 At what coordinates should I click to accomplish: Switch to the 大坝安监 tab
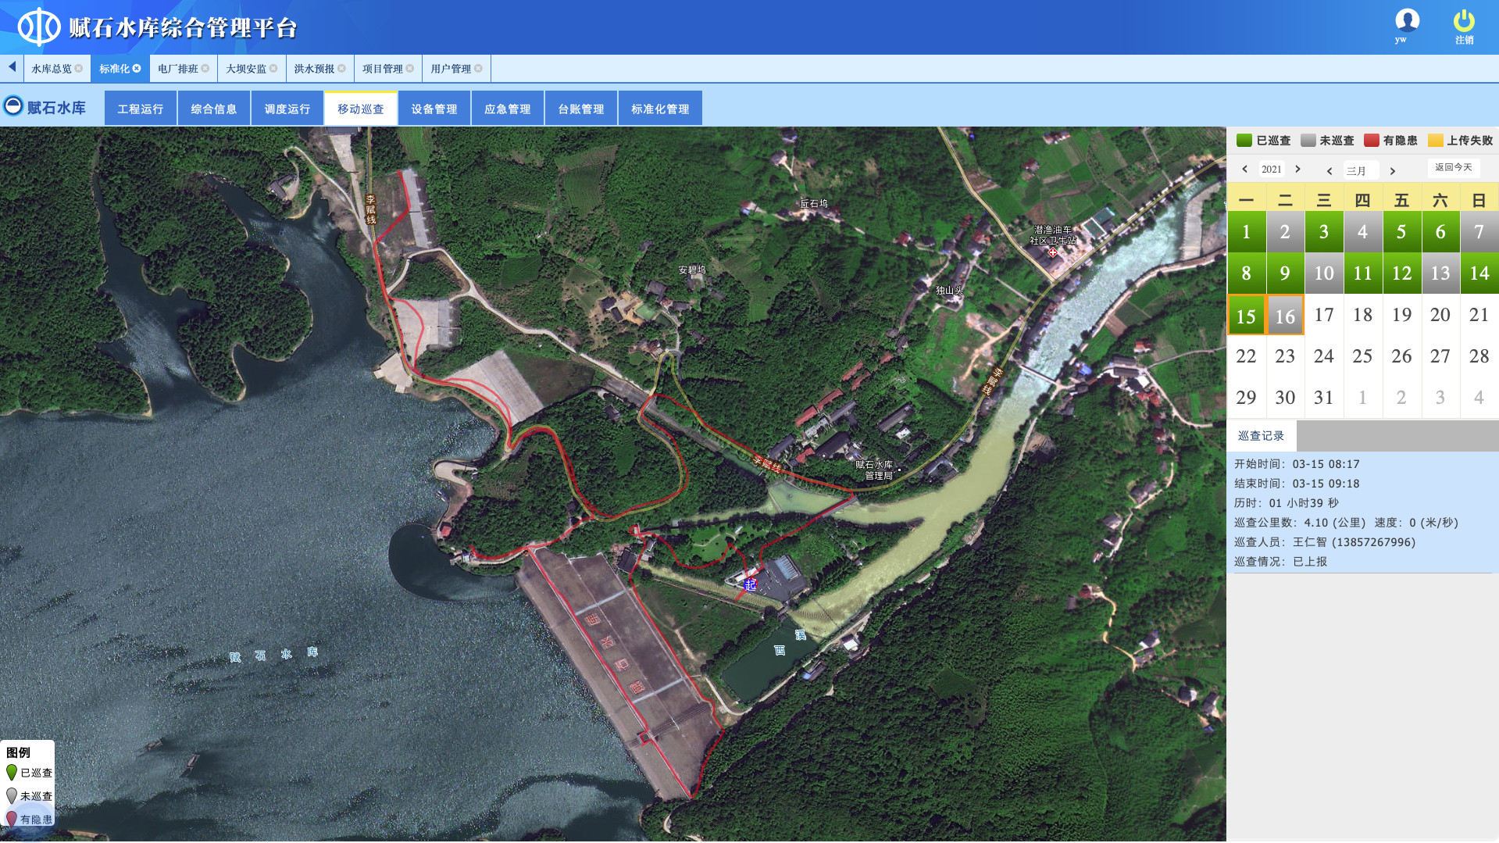pyautogui.click(x=245, y=69)
